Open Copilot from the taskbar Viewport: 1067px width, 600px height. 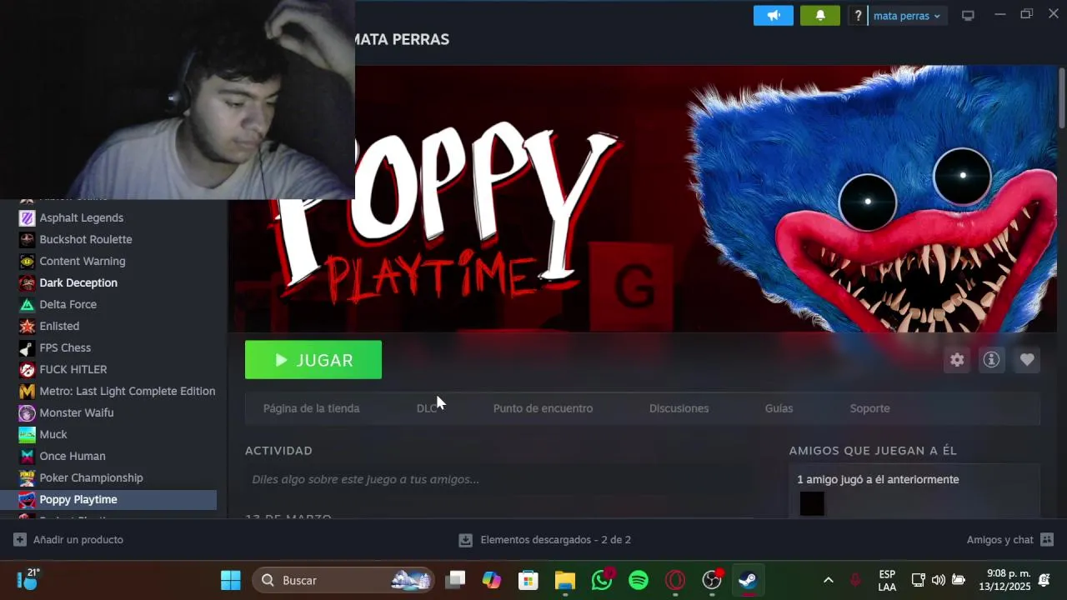tap(492, 580)
